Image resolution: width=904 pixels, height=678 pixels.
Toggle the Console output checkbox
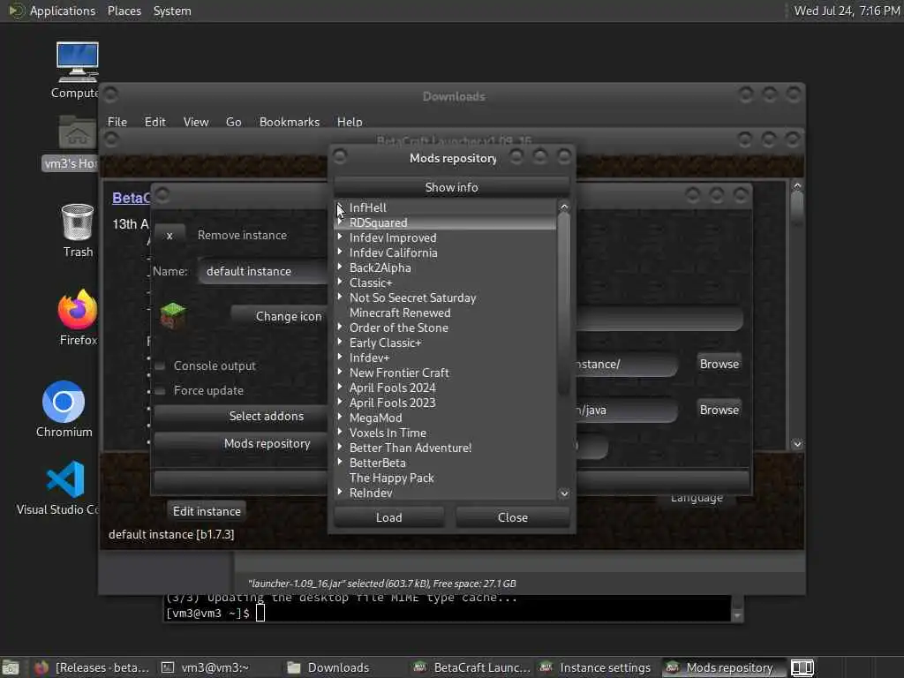tap(161, 366)
